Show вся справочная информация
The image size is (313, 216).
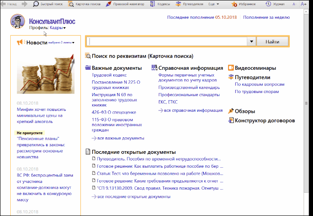193,110
